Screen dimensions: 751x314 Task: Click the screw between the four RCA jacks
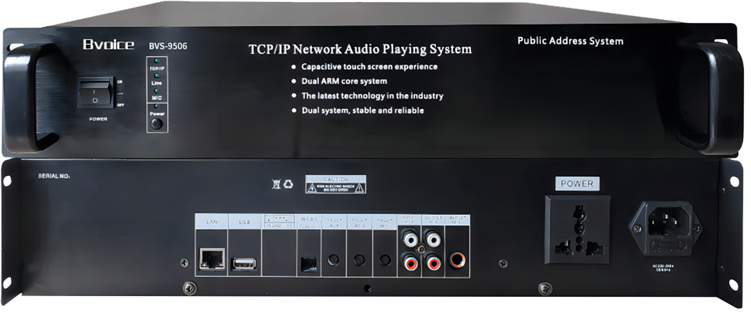pyautogui.click(x=422, y=249)
